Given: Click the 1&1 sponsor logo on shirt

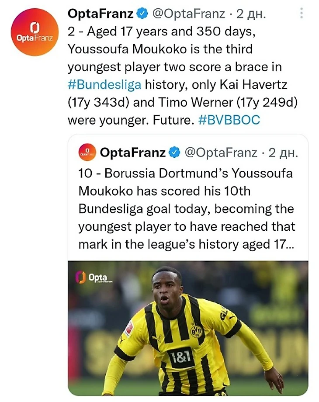Looking at the screenshot, I should point(181,357).
